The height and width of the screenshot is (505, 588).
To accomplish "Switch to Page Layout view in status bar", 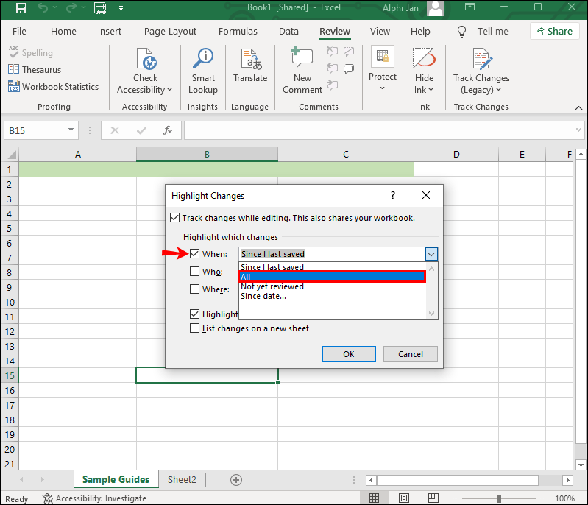I will pos(404,498).
